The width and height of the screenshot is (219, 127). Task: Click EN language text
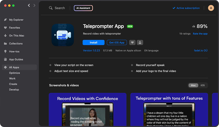point(151,51)
